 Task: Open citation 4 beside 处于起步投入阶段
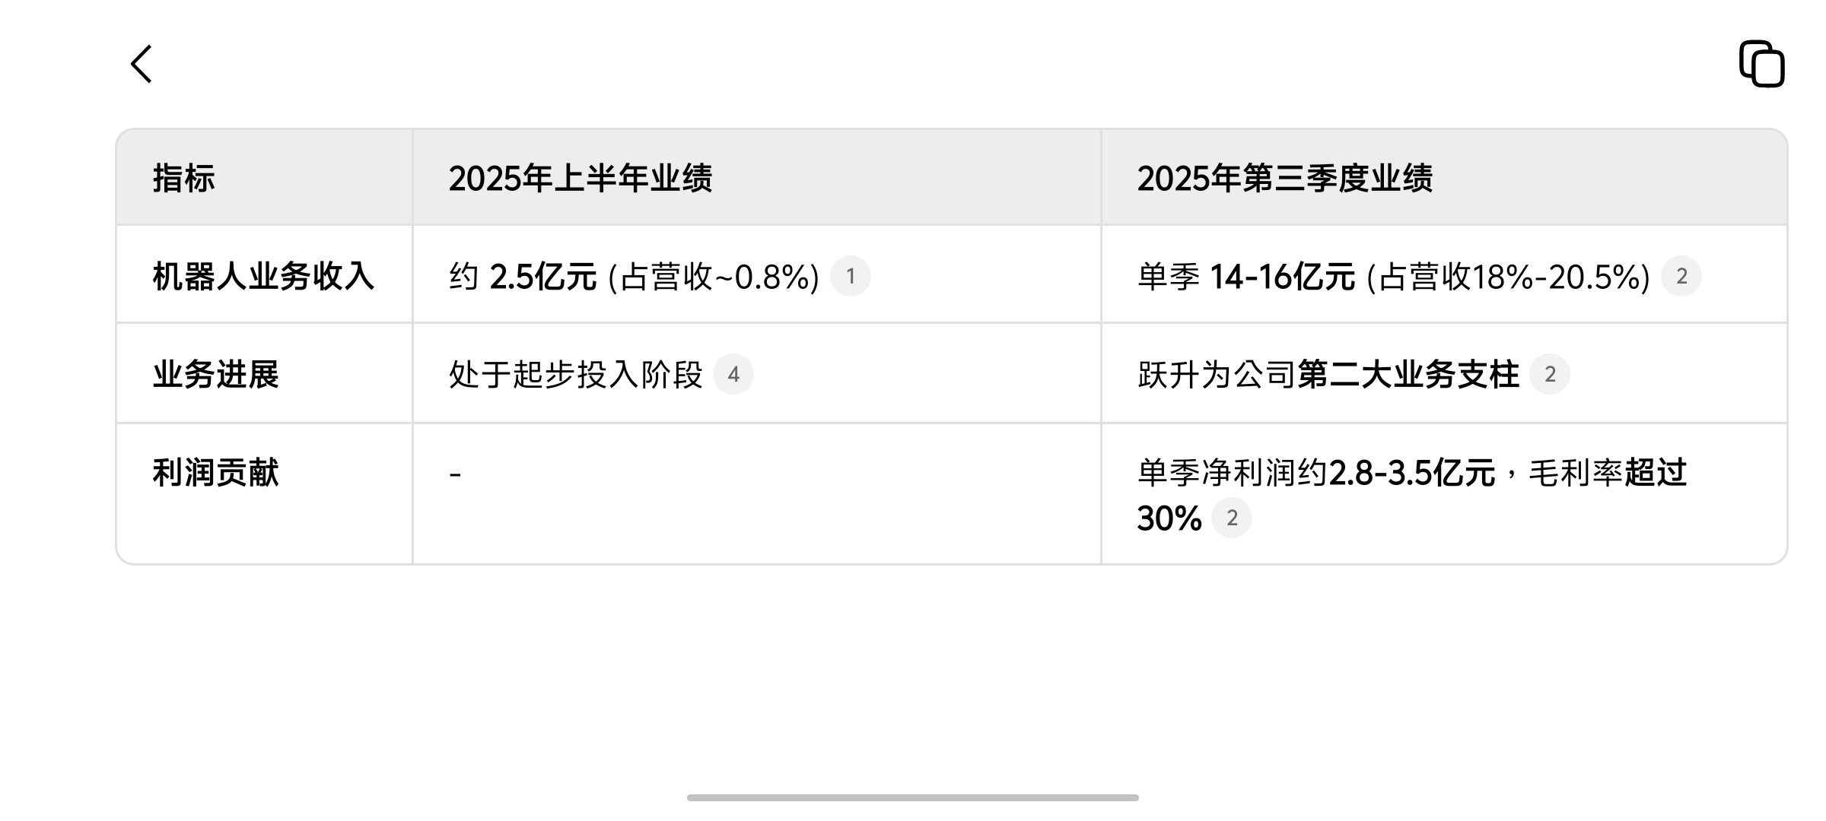733,375
